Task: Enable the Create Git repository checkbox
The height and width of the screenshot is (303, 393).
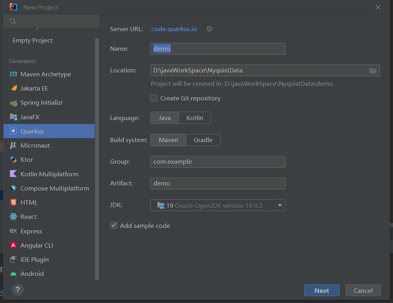Action: [154, 98]
